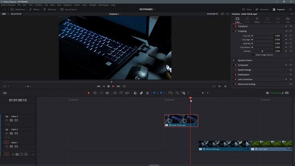Activate the Dynamic Trim Mode tool
The width and height of the screenshot is (295, 166).
(x=101, y=93)
